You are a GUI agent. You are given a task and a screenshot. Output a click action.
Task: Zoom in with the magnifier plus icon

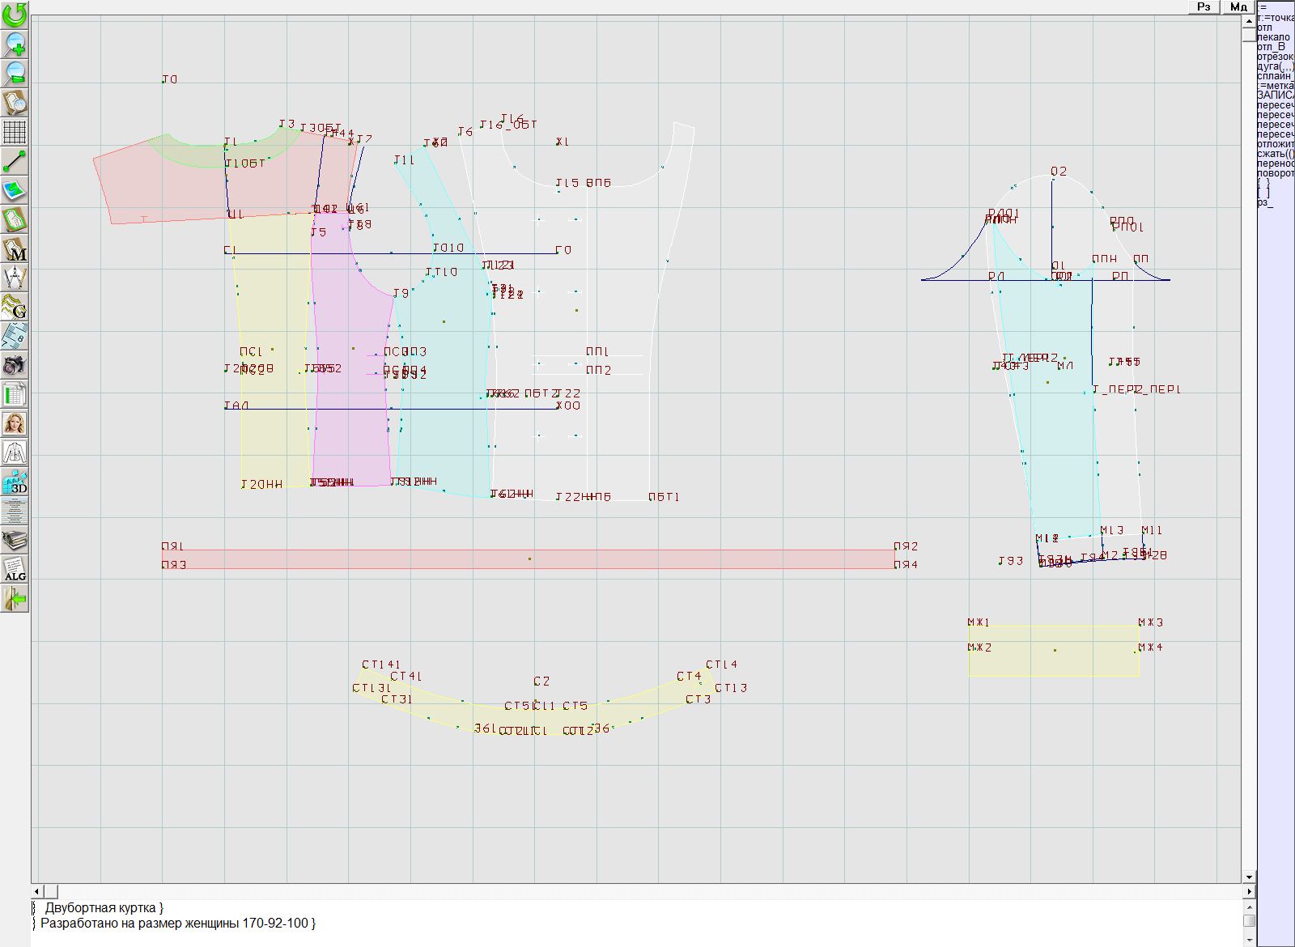(x=15, y=44)
